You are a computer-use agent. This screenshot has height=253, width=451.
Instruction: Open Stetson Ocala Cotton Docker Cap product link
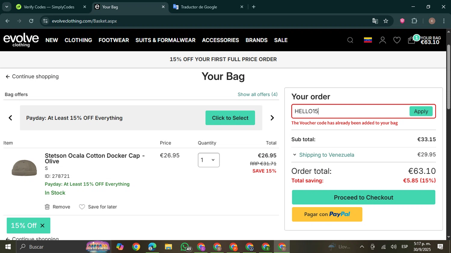[95, 158]
